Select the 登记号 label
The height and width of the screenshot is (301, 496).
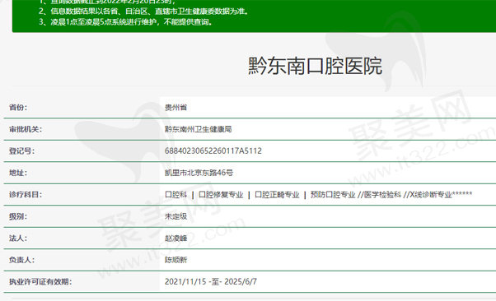[x=21, y=151]
